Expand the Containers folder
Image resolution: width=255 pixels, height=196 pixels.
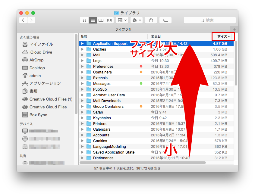(x=83, y=72)
